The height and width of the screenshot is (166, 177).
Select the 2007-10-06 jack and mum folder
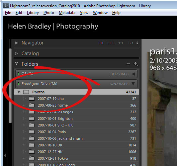76,138
